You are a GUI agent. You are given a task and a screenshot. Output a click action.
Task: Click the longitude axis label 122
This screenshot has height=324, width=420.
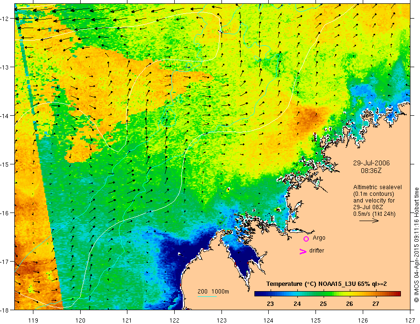click(x=174, y=320)
